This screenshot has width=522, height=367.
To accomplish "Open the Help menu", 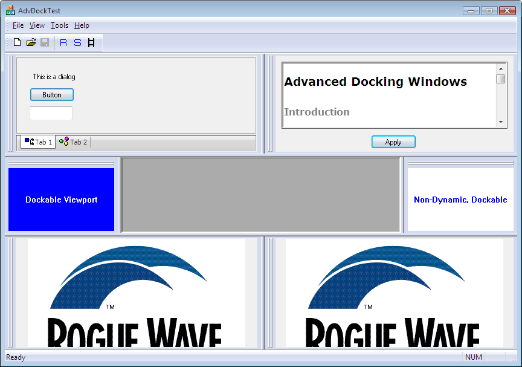I will [82, 25].
